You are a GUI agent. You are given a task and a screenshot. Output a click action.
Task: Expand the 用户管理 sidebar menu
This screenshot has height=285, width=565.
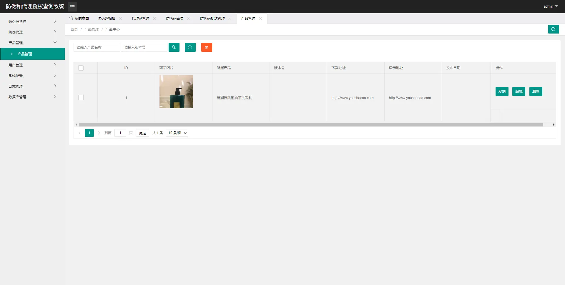pos(32,65)
